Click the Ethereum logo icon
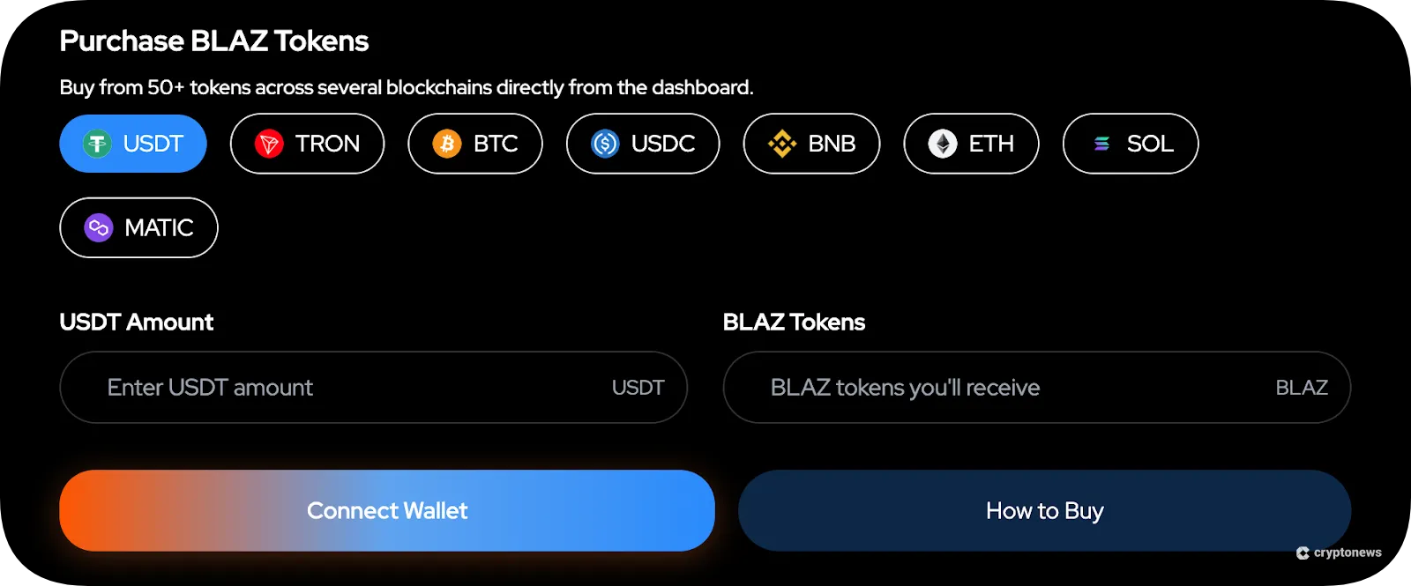 coord(941,143)
